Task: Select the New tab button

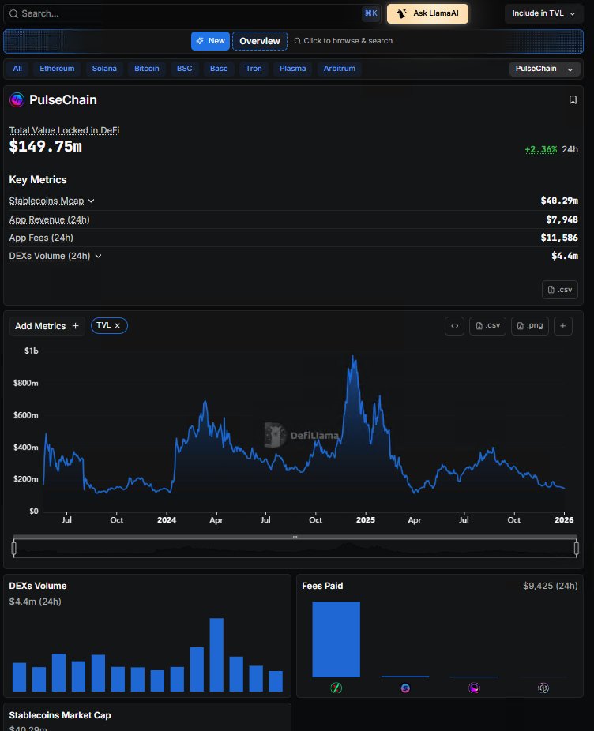Action: (210, 41)
